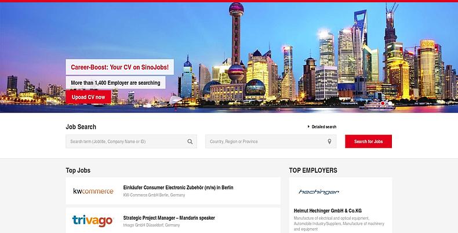Open the Detailed search link
The width and height of the screenshot is (458, 233).
click(323, 127)
